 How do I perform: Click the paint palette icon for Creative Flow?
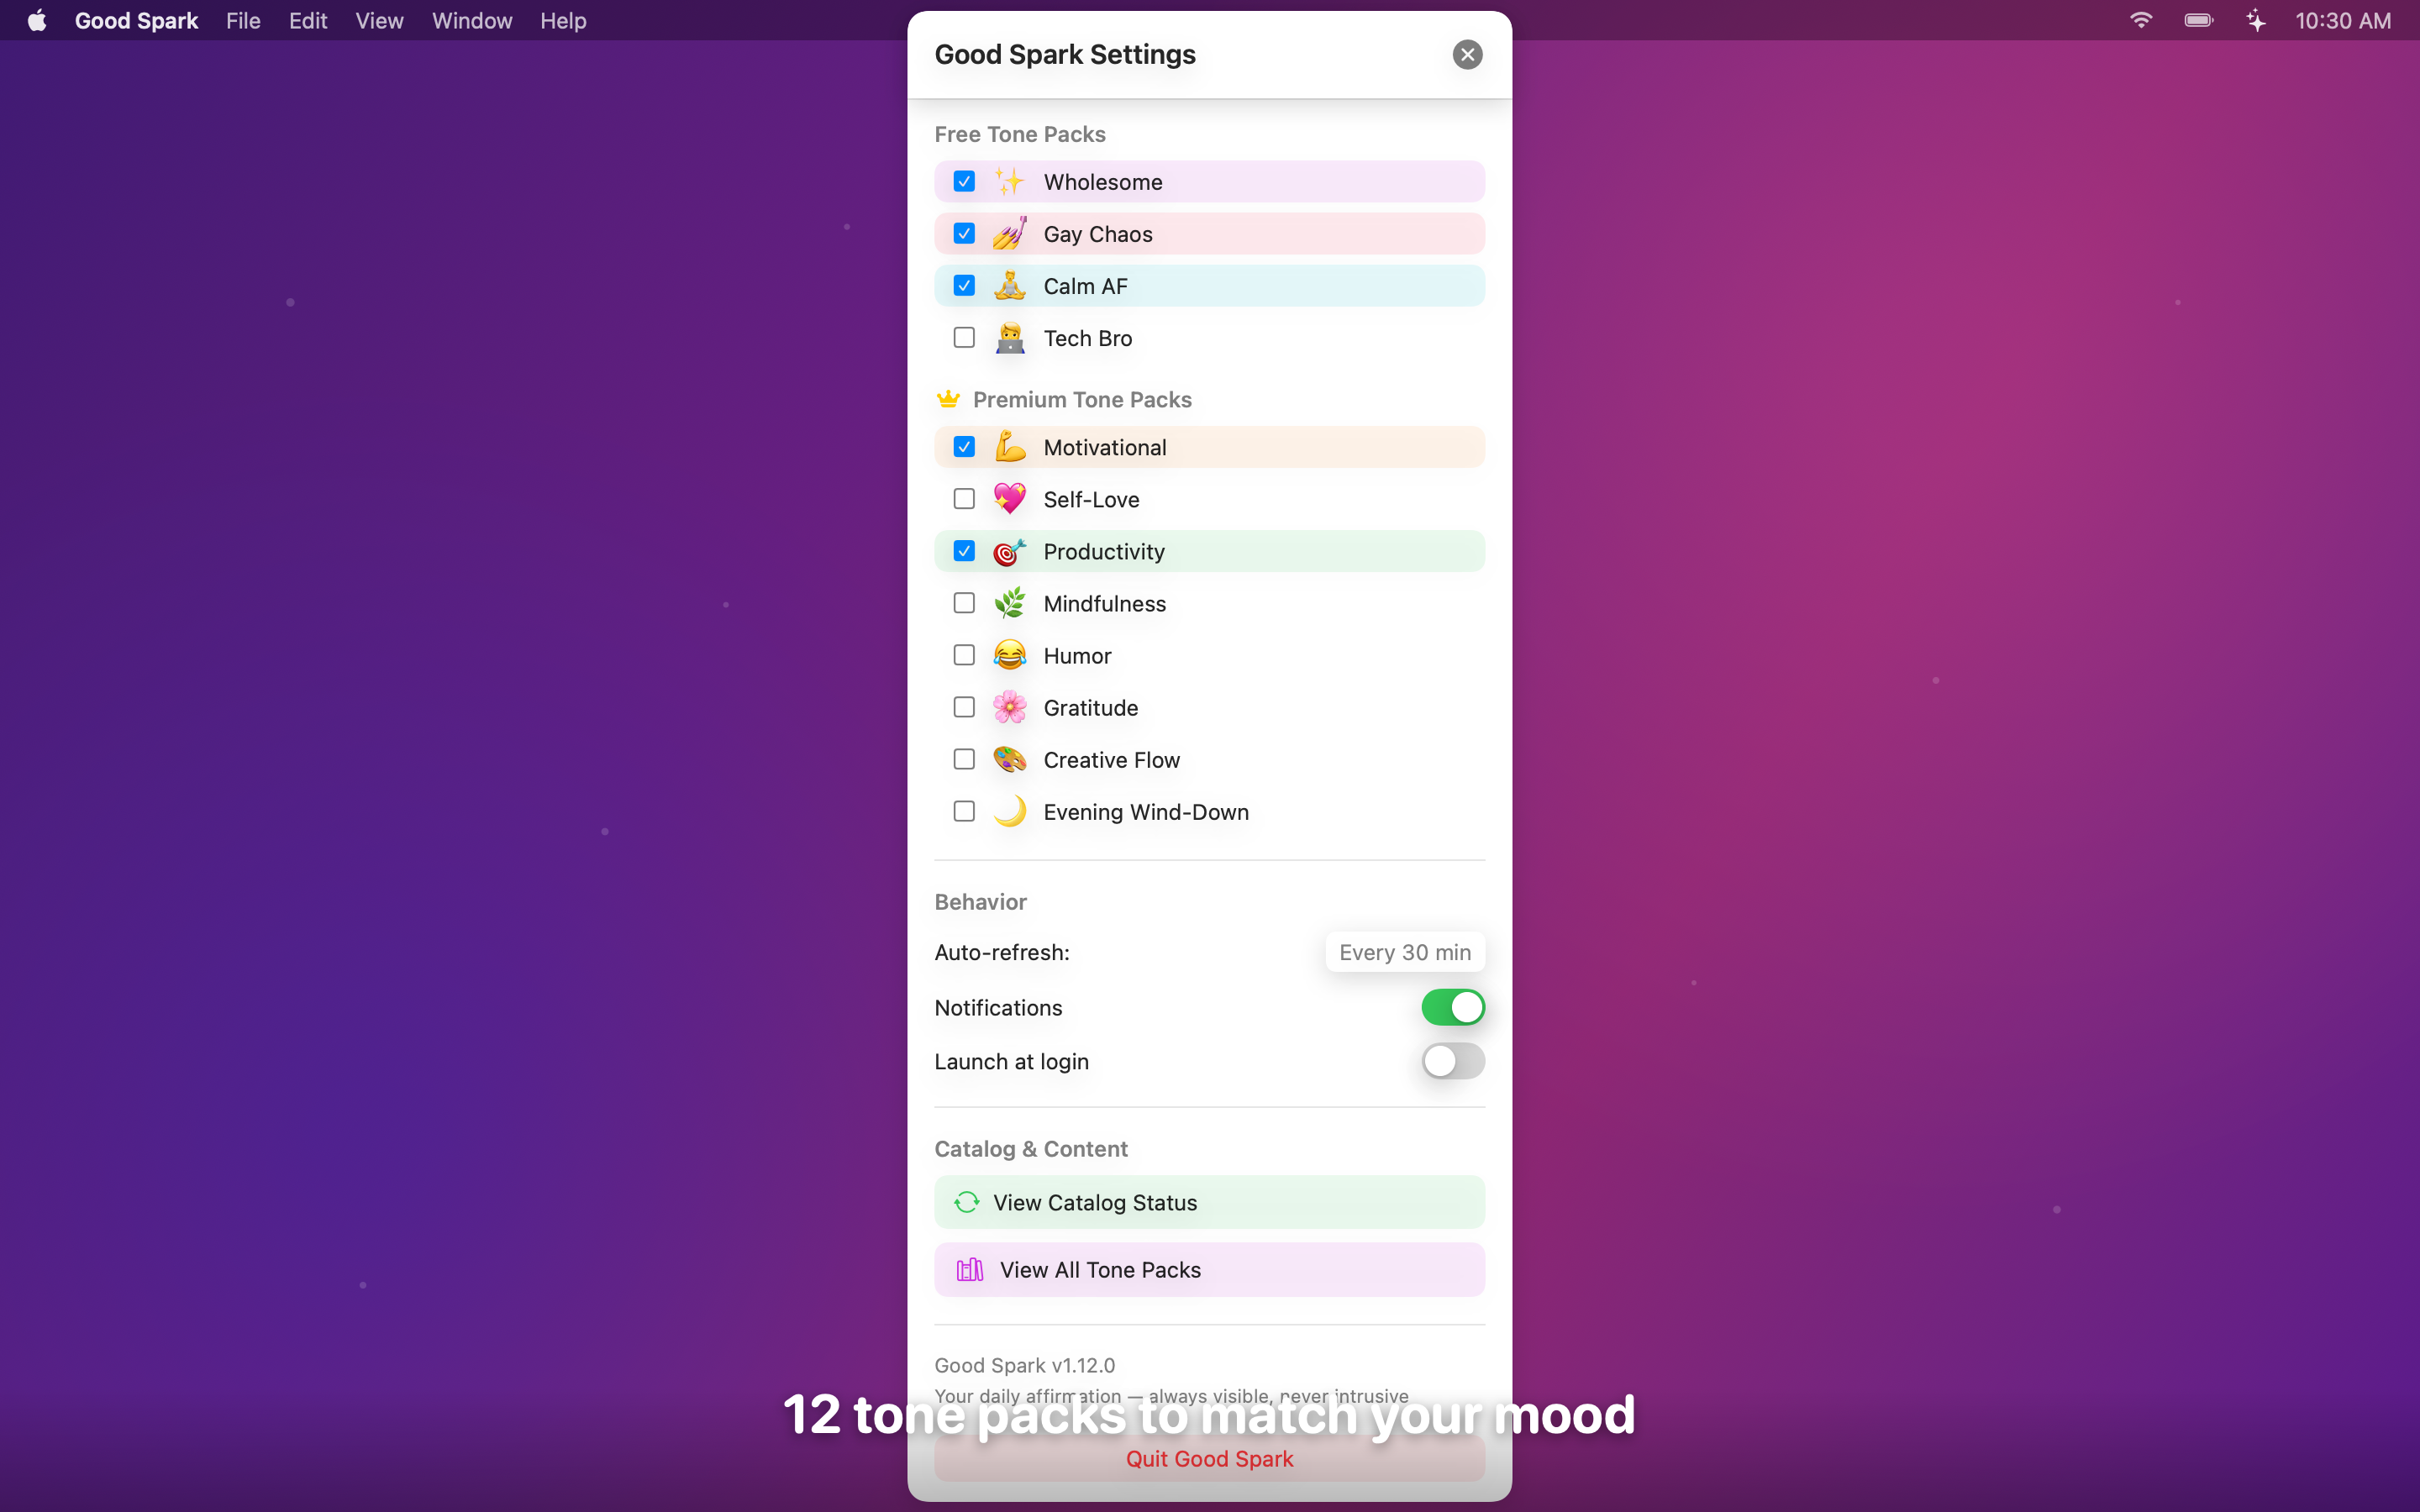[1009, 759]
